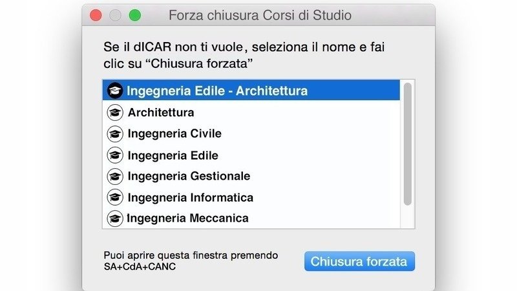This screenshot has height=291, width=517.
Task: Click the course list vertical scrollbar
Action: click(x=407, y=144)
